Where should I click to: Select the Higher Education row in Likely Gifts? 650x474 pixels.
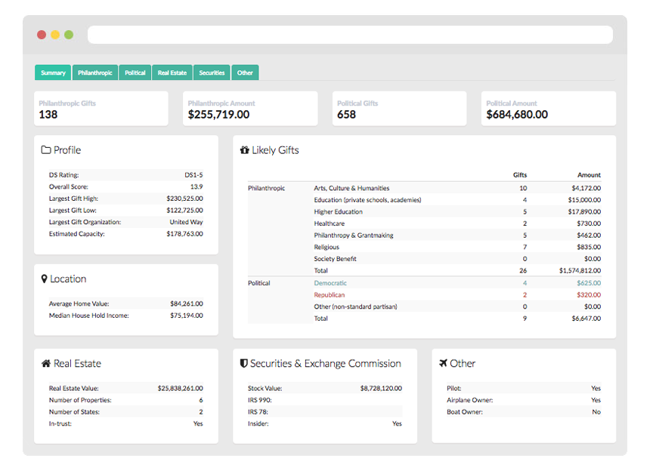(x=338, y=211)
